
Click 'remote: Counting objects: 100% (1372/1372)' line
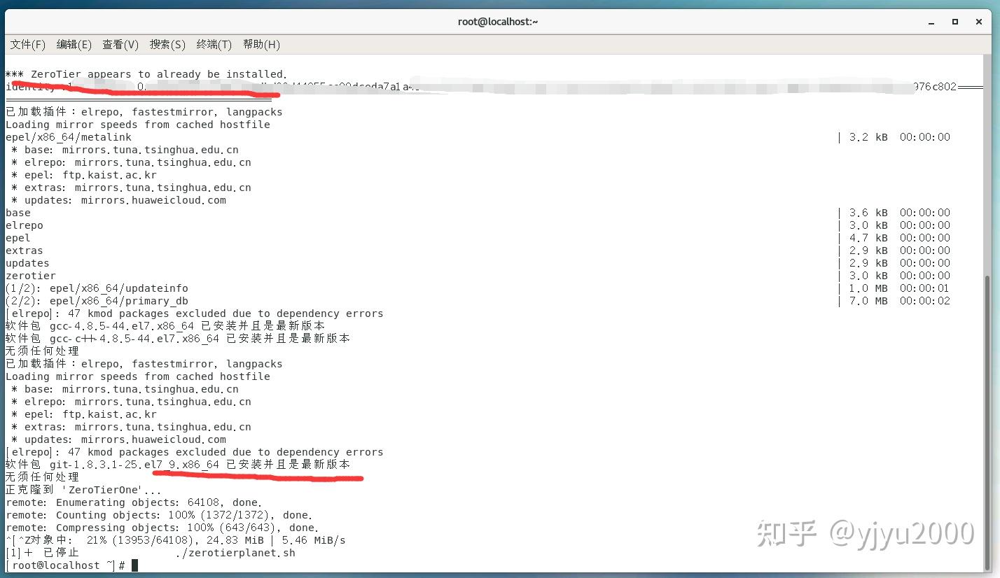tap(159, 515)
